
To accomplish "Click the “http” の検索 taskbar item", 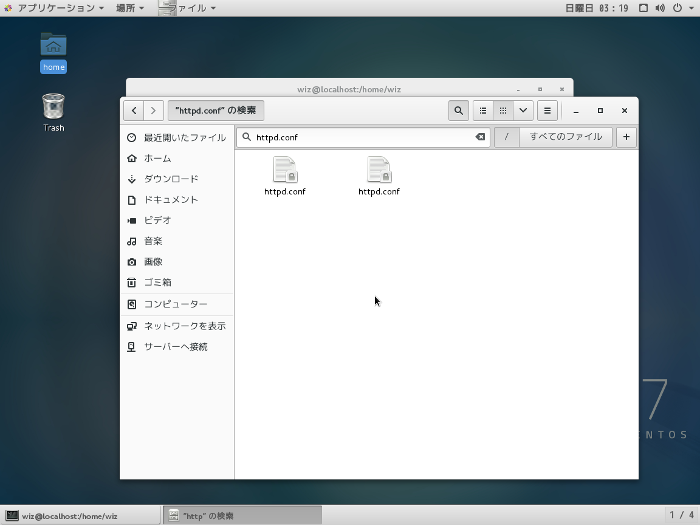I will click(x=242, y=516).
